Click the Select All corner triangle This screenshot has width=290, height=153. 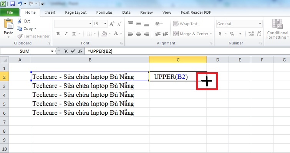coord(5,60)
